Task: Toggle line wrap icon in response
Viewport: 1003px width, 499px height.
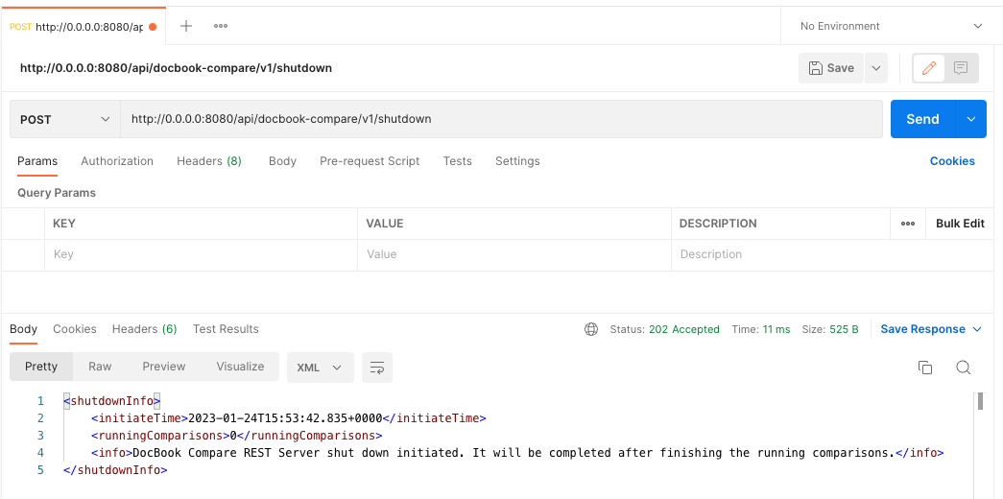Action: (x=377, y=368)
